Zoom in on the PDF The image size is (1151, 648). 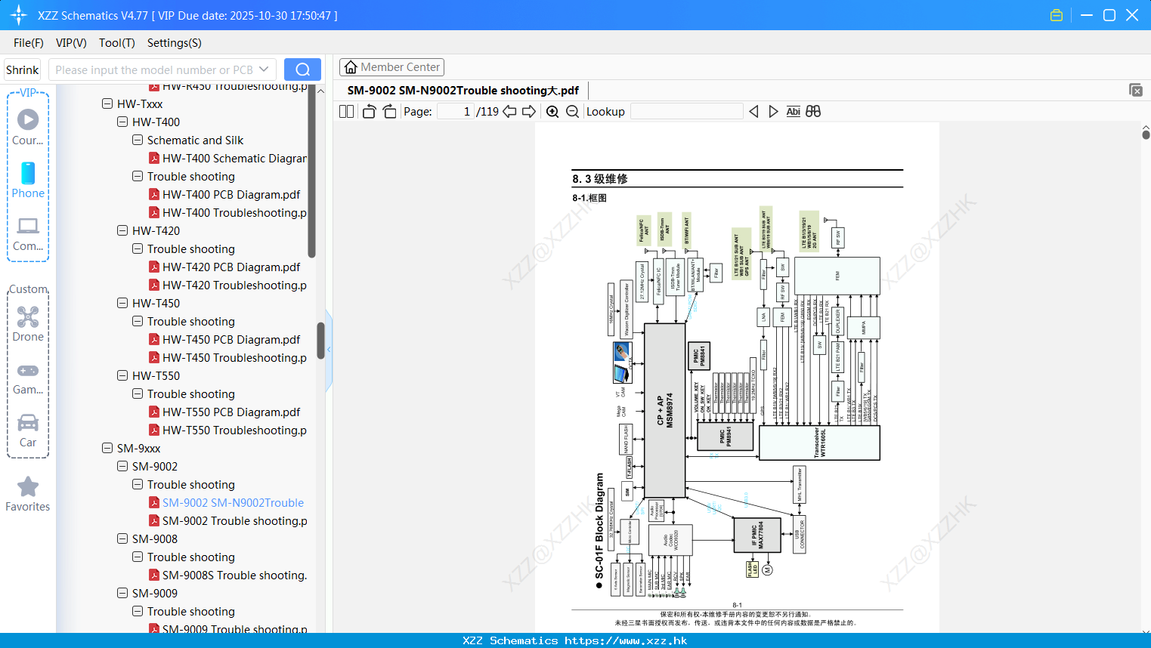coord(552,111)
